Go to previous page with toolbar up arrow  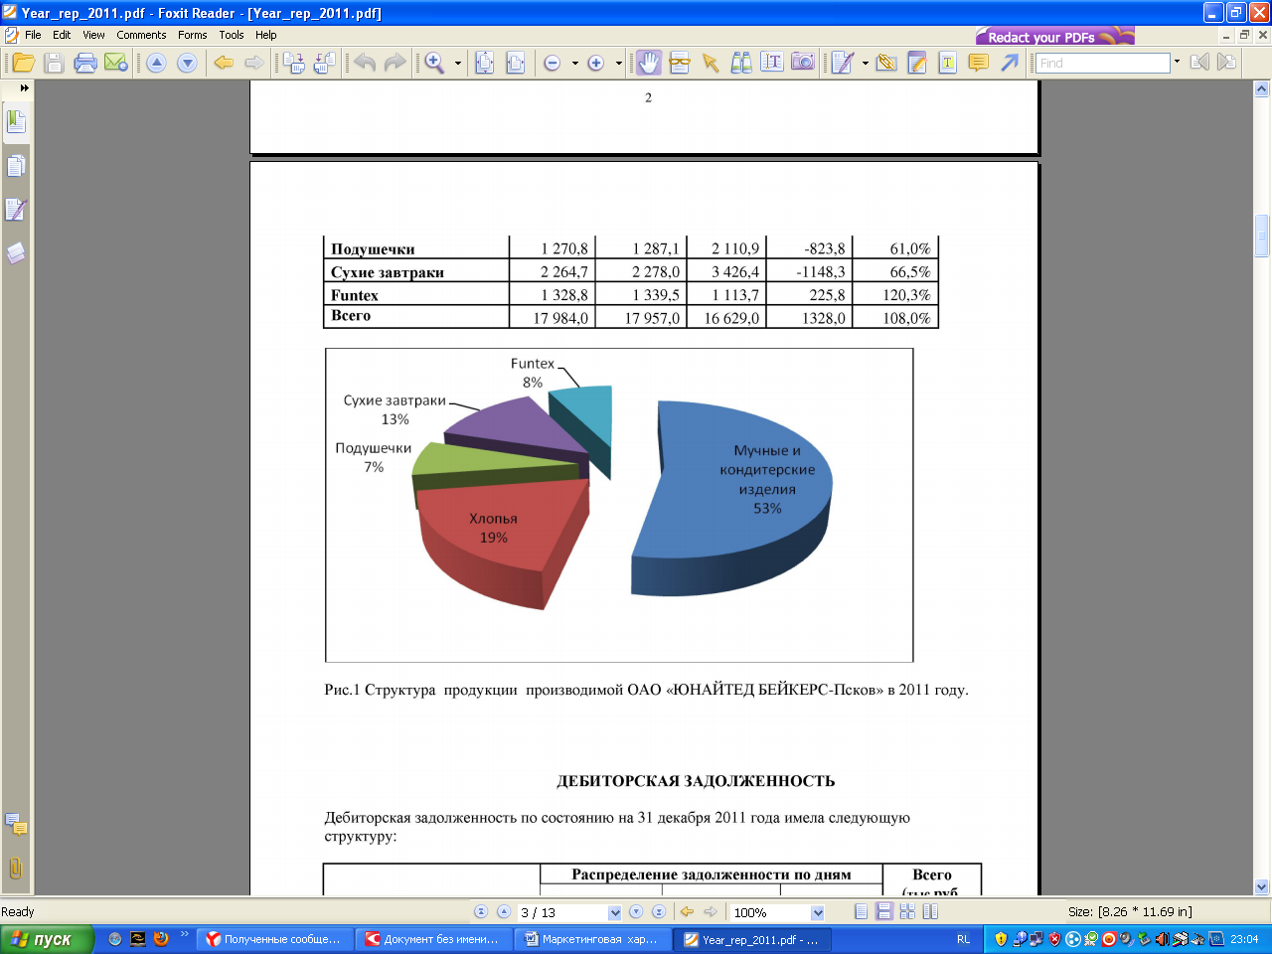[x=156, y=63]
